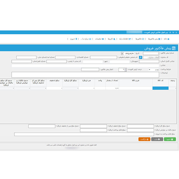Click the تنظیمات (settings) gear icon
Image resolution: width=179 pixels, height=179 pixels.
coord(103,39)
